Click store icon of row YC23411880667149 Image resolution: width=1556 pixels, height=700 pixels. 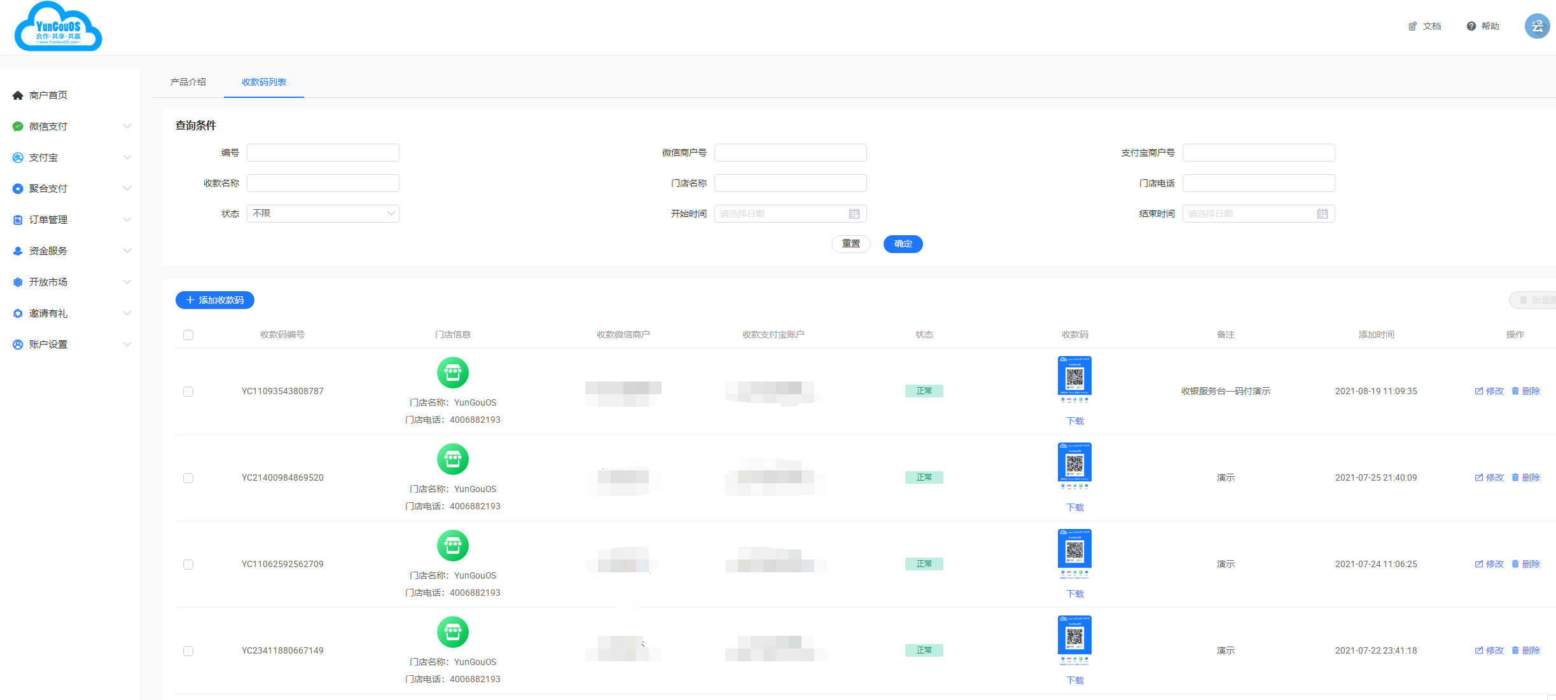coord(453,632)
